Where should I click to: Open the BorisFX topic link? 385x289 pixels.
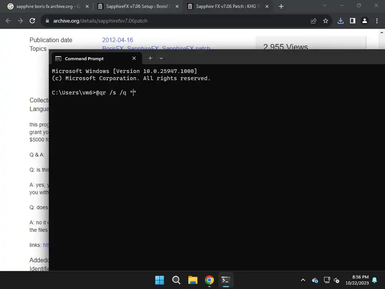point(112,48)
